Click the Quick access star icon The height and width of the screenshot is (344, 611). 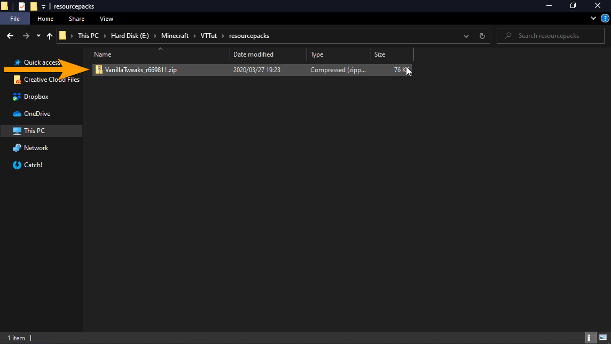(x=17, y=62)
